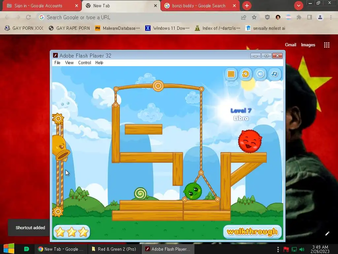Open the walkthrough button in game
Screen dimensions: 338x254
point(252,232)
